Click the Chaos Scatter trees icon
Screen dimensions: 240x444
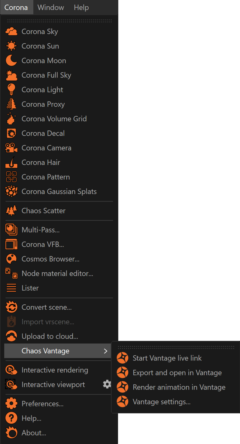11,211
